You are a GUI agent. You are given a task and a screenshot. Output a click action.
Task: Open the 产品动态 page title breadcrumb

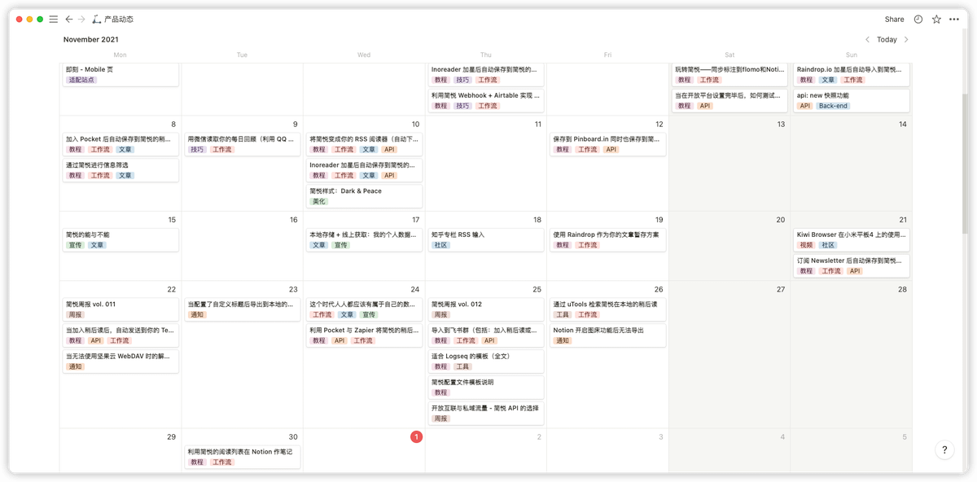tap(118, 19)
